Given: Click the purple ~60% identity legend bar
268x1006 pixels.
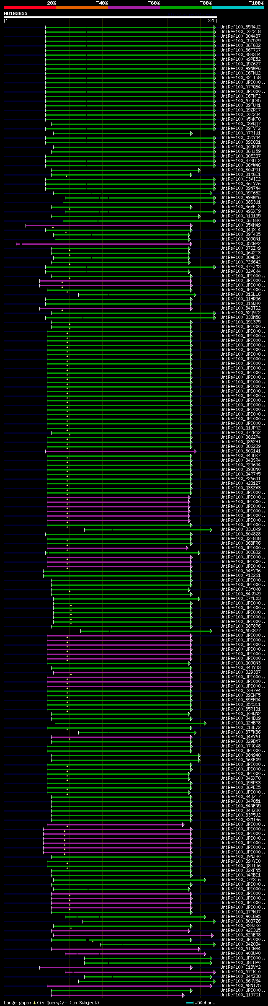Looking at the screenshot, I should [134, 8].
